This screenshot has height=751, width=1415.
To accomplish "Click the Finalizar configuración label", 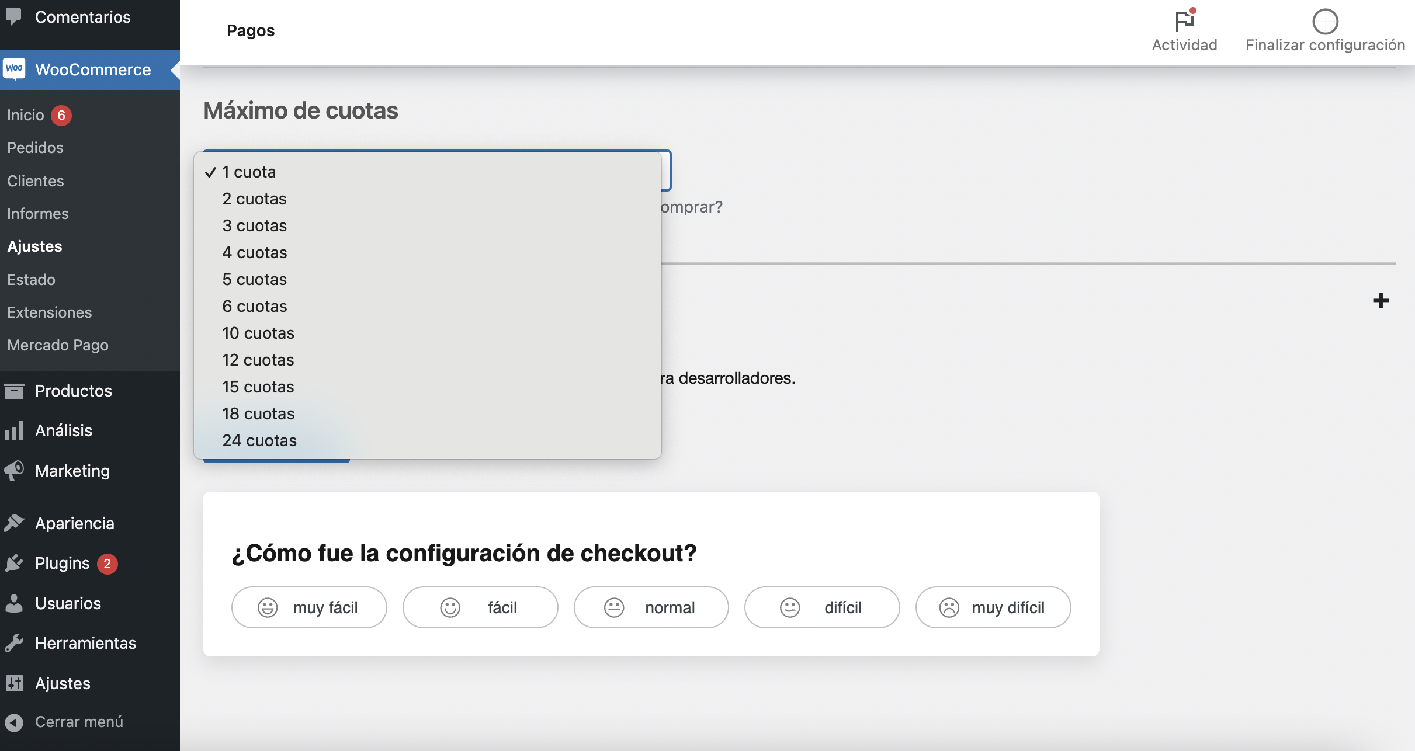I will tap(1325, 45).
